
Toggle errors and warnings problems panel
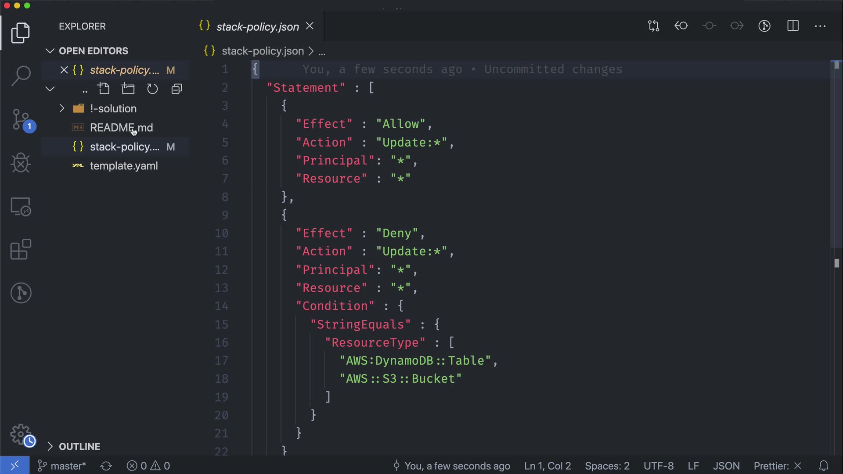pyautogui.click(x=148, y=466)
